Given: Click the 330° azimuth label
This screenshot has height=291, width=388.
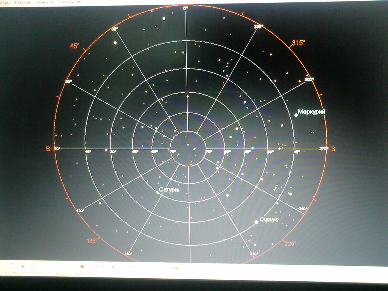Looking at the screenshot, I should 258,27.
